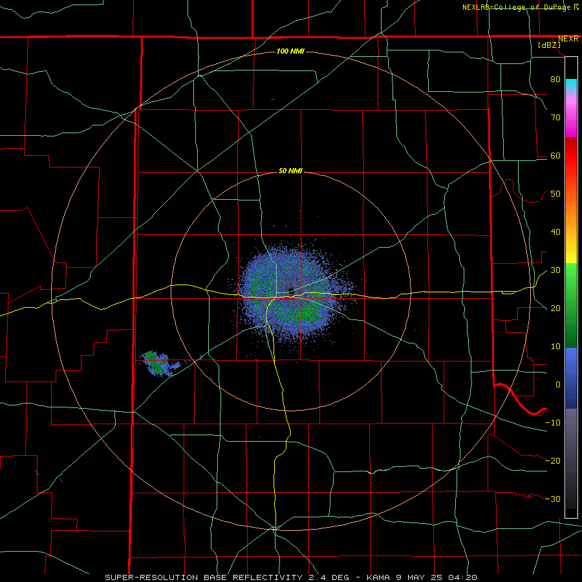Image resolution: width=582 pixels, height=582 pixels.
Task: Click the 70 value on the dBZ scale
Action: click(x=555, y=117)
